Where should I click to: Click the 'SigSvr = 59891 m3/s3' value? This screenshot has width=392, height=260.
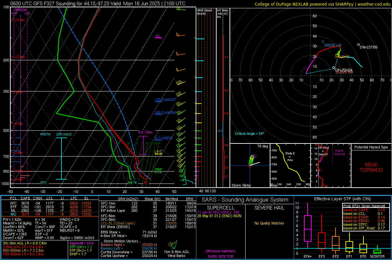tap(77, 238)
